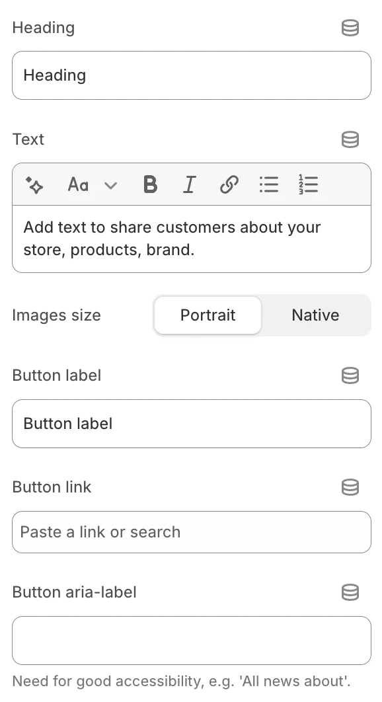Connect dynamic source for Text field
This screenshot has width=382, height=702.
click(350, 139)
